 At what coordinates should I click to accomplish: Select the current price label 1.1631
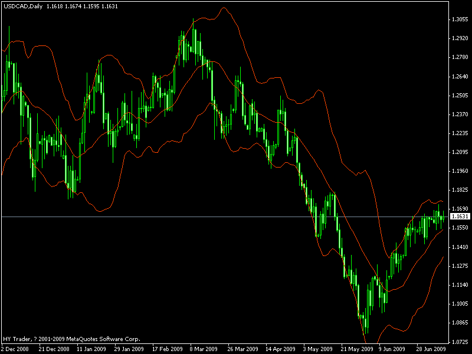pyautogui.click(x=460, y=217)
